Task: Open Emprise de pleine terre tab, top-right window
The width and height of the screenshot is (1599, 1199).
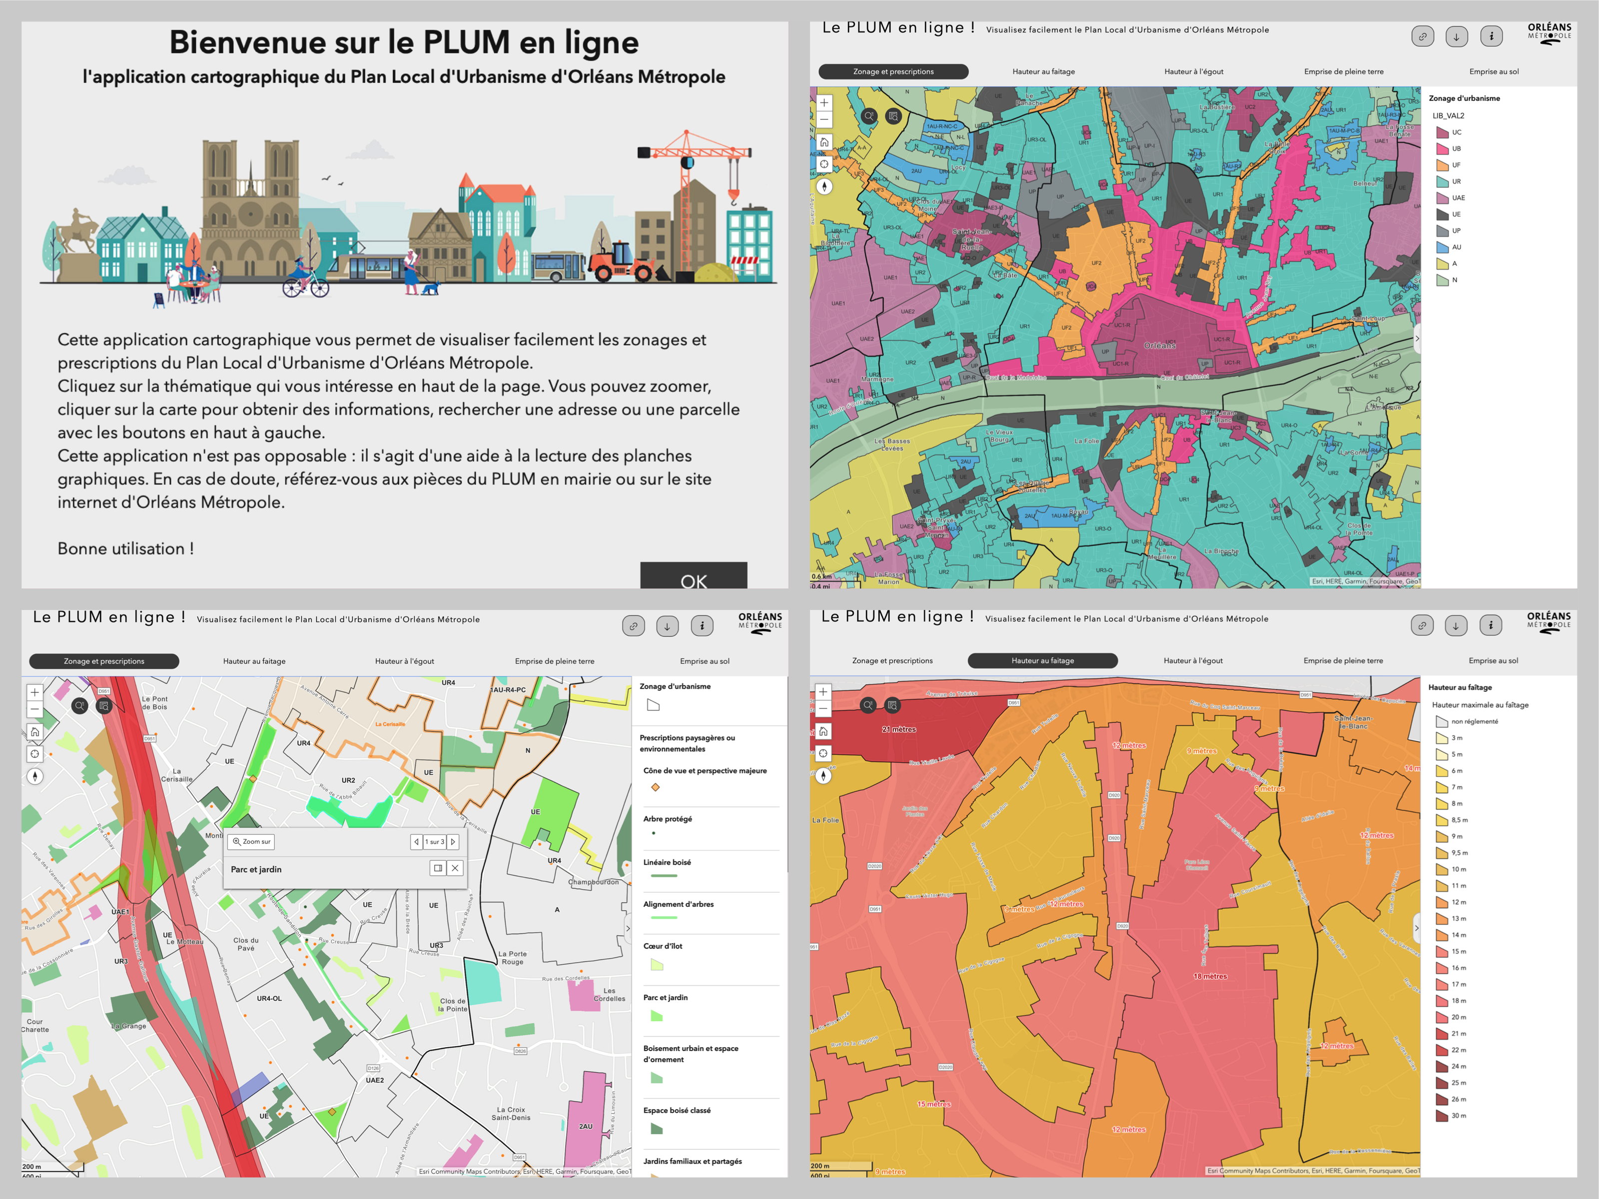Action: click(1344, 71)
